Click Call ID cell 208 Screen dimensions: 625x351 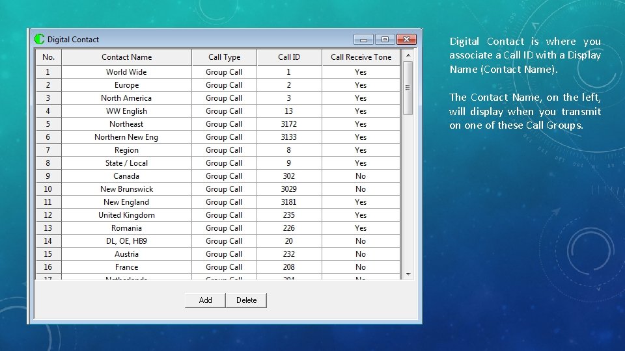pos(289,267)
